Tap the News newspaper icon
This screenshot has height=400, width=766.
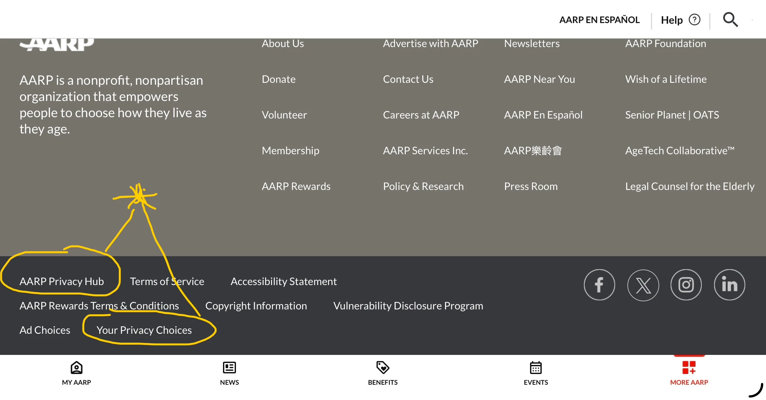(229, 368)
